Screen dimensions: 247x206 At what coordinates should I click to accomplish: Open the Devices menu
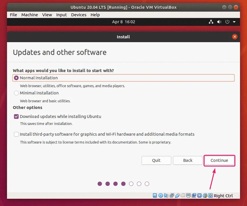point(79,15)
